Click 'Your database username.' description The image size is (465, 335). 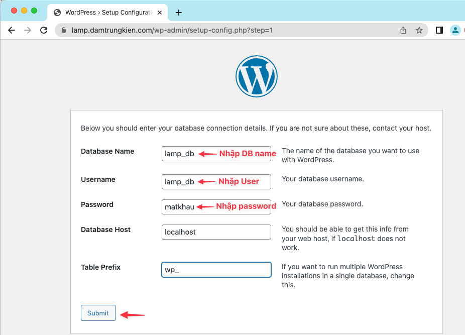tap(323, 179)
